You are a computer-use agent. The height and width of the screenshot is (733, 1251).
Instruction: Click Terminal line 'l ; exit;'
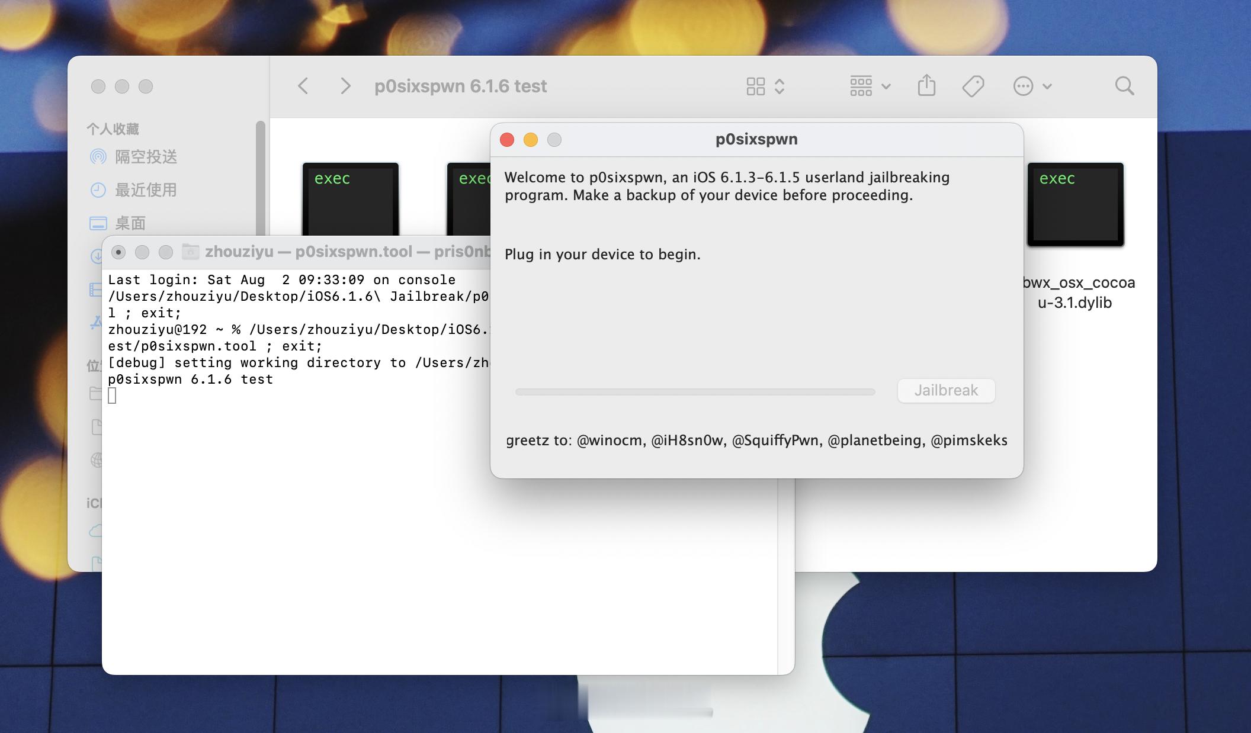click(x=145, y=313)
